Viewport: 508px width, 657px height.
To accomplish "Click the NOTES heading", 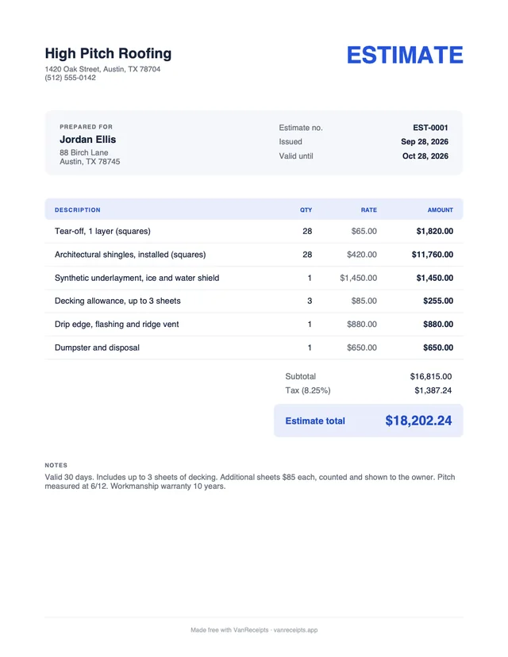I will [56, 465].
